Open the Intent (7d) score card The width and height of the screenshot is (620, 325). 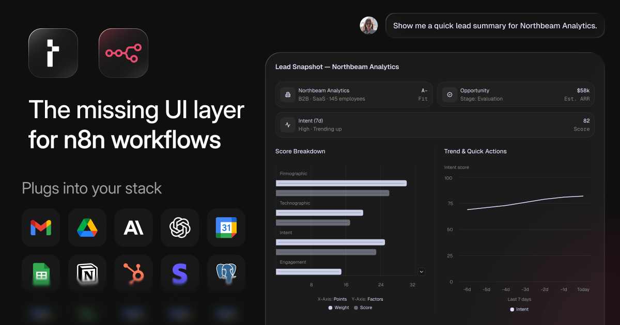(x=435, y=125)
